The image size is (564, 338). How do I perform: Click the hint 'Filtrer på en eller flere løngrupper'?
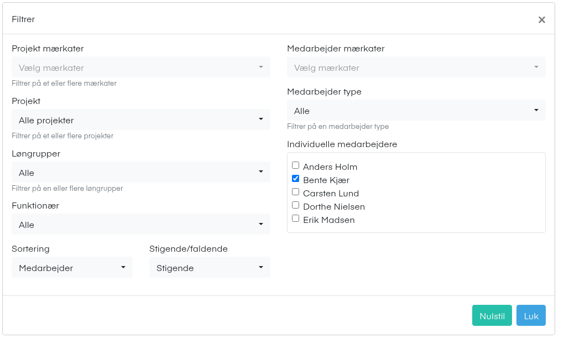[67, 189]
